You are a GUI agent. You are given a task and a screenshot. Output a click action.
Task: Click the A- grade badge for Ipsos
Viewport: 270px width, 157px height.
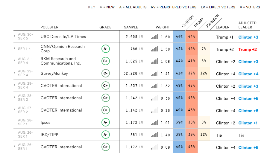point(106,122)
